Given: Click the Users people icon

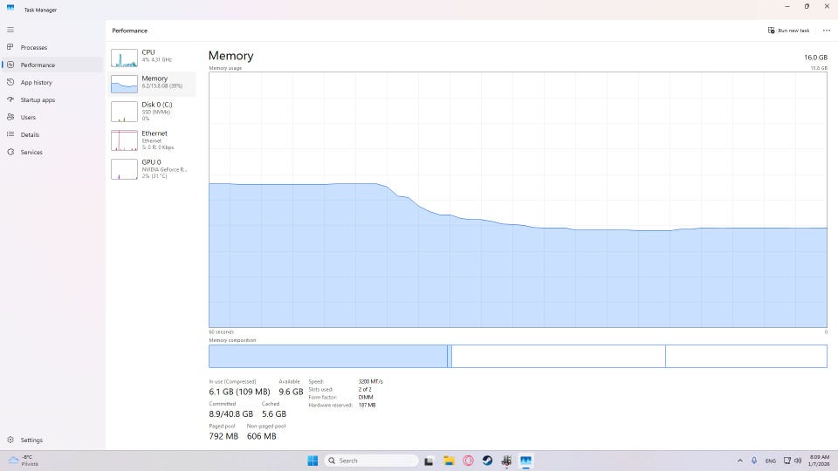Looking at the screenshot, I should click(x=10, y=117).
